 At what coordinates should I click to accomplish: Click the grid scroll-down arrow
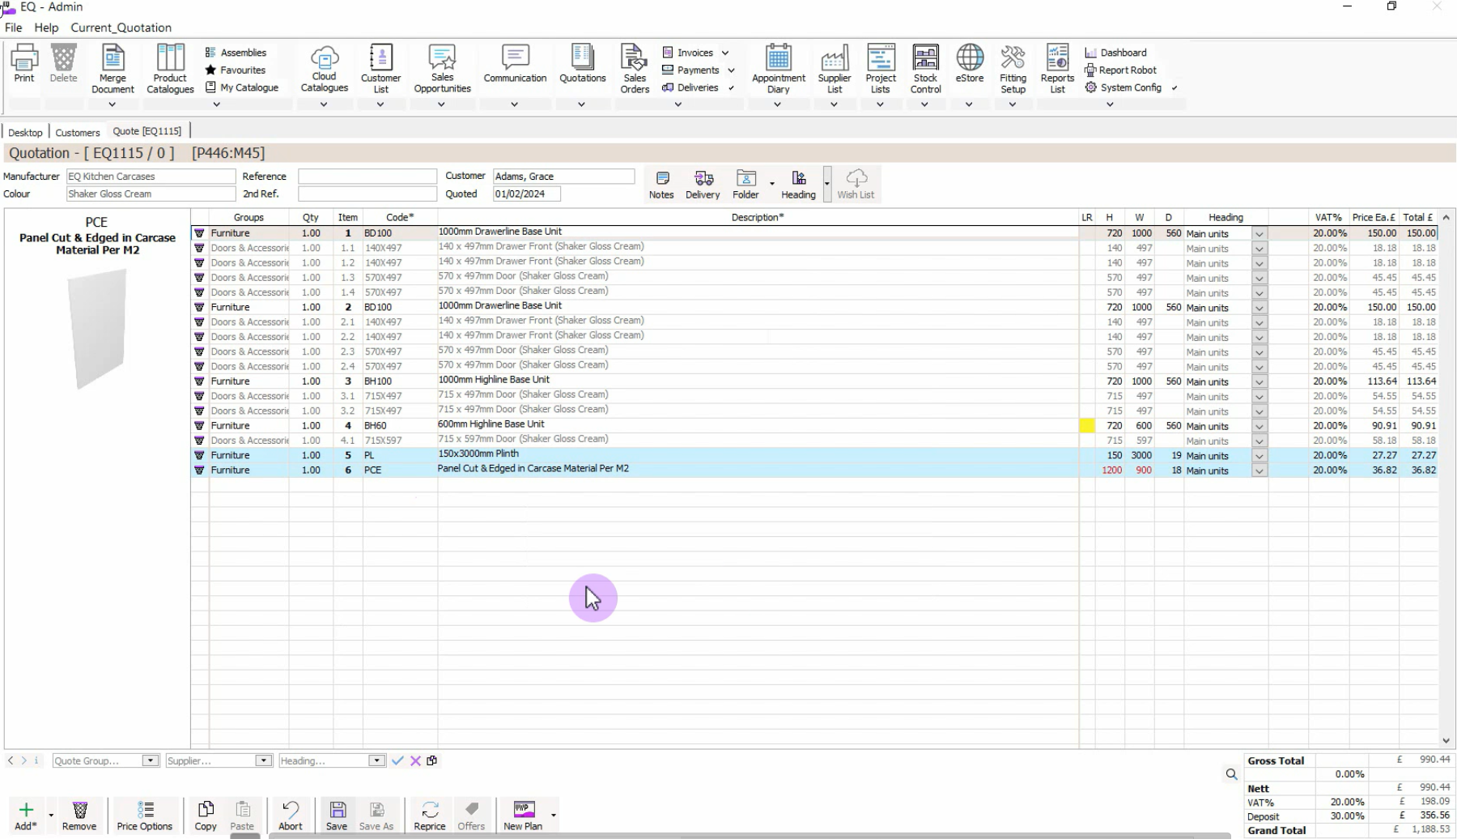pyautogui.click(x=1446, y=740)
